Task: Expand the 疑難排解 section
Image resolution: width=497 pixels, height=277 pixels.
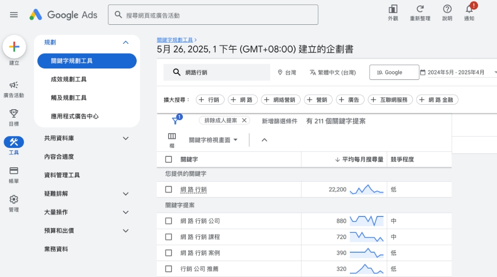Action: 126,194
